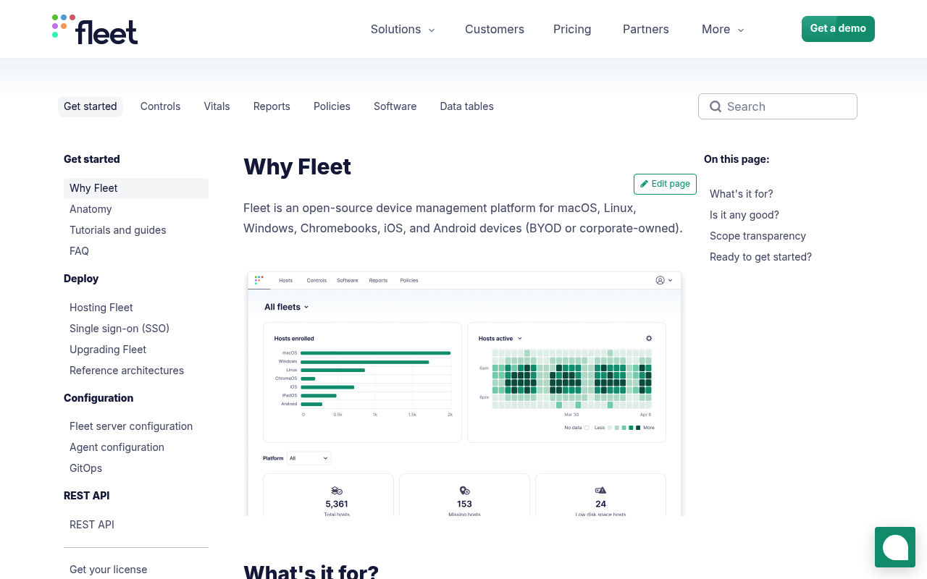This screenshot has height=579, width=927.
Task: Jump to "Ready to get started?" section
Action: pyautogui.click(x=760, y=257)
